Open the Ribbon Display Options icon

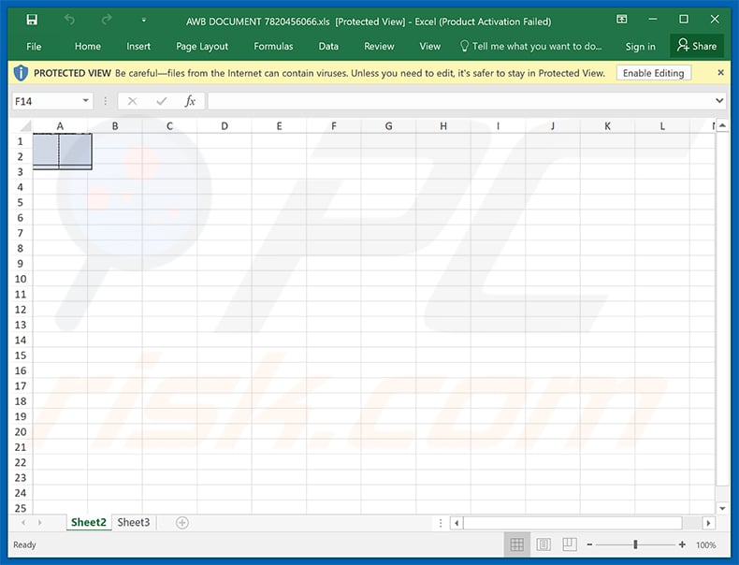click(x=622, y=20)
